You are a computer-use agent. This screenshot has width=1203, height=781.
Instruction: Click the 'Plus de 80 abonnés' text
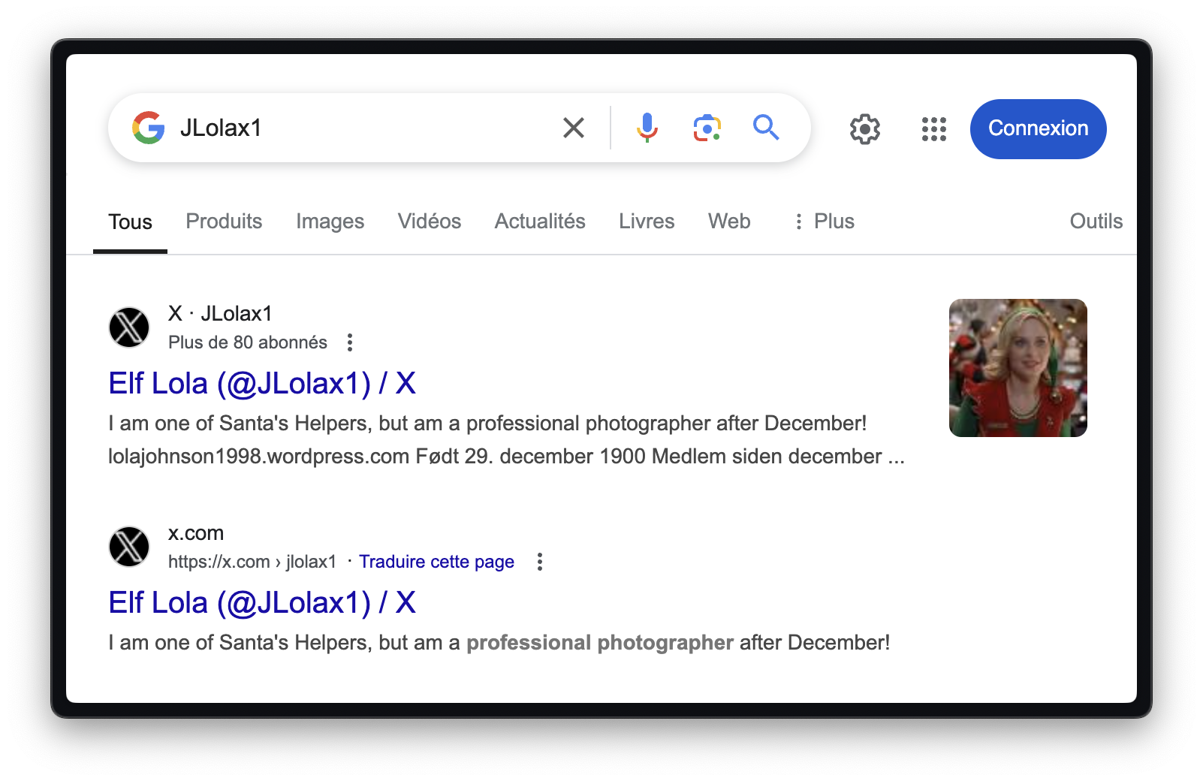pos(248,342)
